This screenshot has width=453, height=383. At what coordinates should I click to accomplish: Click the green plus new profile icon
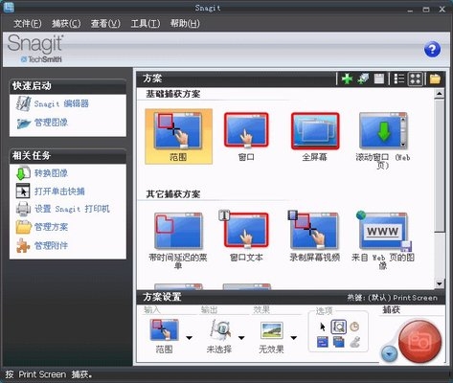coord(347,79)
